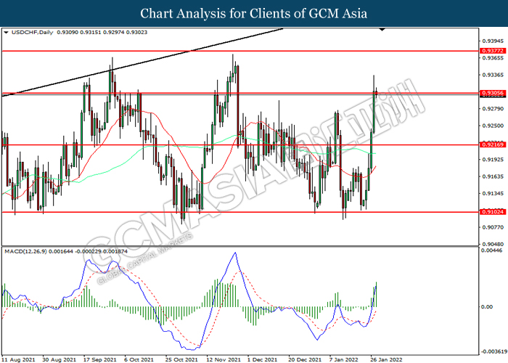This screenshot has width=508, height=363.
Task: Click the 6 Oct 2021 date label
Action: click(x=139, y=360)
